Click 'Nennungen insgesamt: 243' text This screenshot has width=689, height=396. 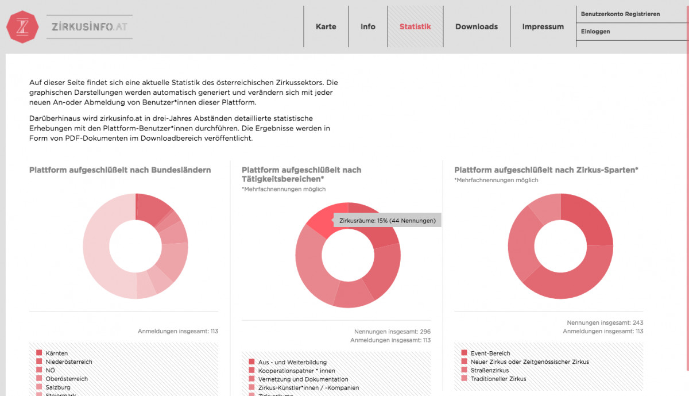click(x=605, y=322)
